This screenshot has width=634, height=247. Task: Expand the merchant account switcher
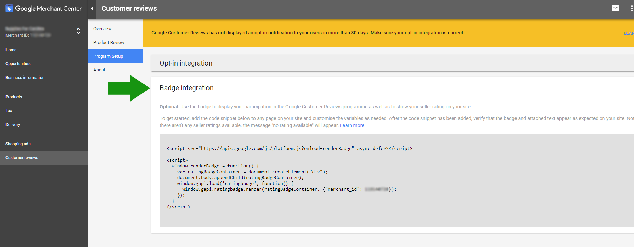(x=78, y=31)
